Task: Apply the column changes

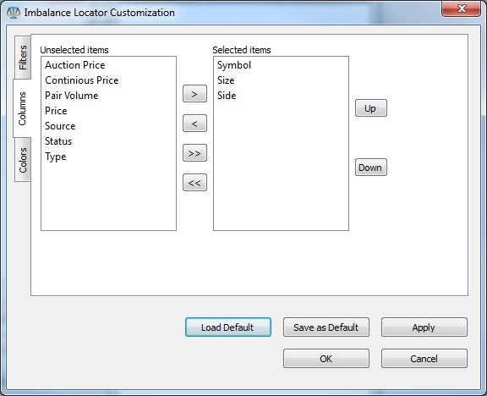Action: point(424,327)
